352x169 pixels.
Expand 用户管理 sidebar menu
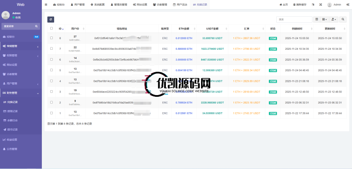click(x=21, y=84)
